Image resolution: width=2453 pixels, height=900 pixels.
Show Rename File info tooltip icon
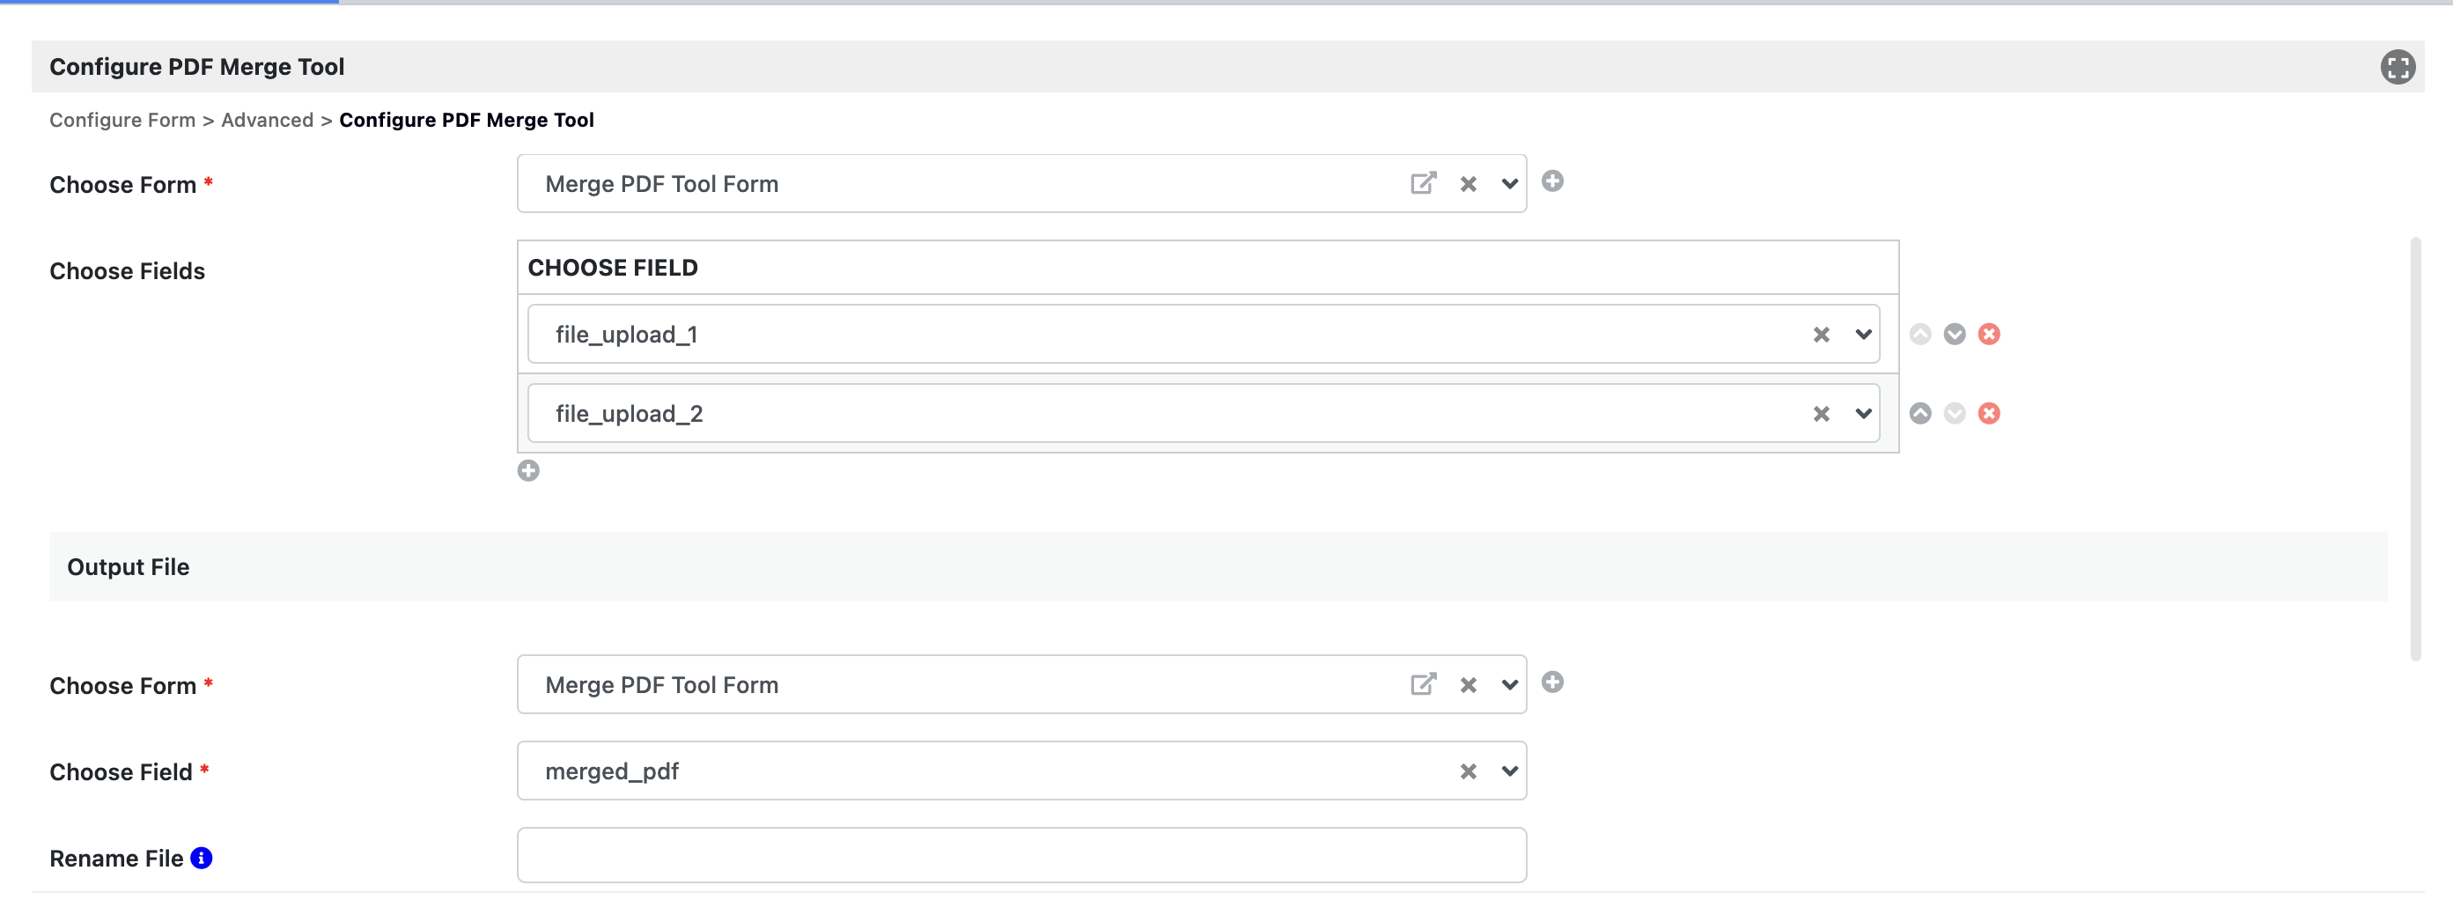pos(201,858)
